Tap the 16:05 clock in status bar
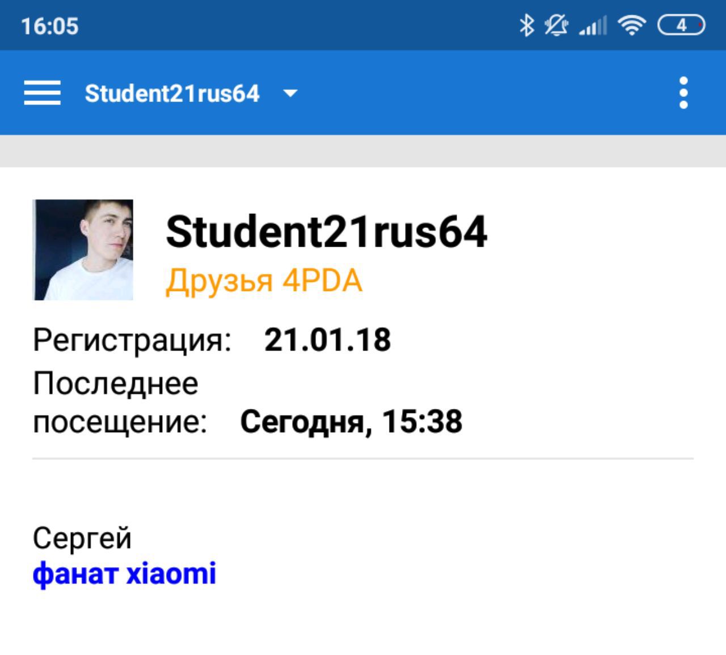This screenshot has width=726, height=655. pos(49,26)
